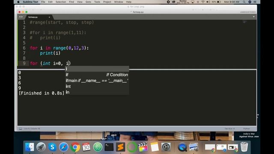This screenshot has width=274, height=154.
Task: Click AirPlay display icon in menu bar
Action: pyautogui.click(x=192, y=2)
